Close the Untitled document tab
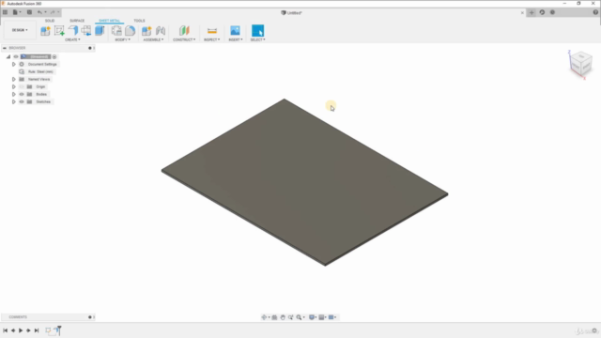This screenshot has width=601, height=338. tap(522, 12)
